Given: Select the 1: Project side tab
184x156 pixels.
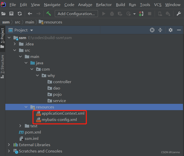Looking at the screenshot, I should coord(2,38).
